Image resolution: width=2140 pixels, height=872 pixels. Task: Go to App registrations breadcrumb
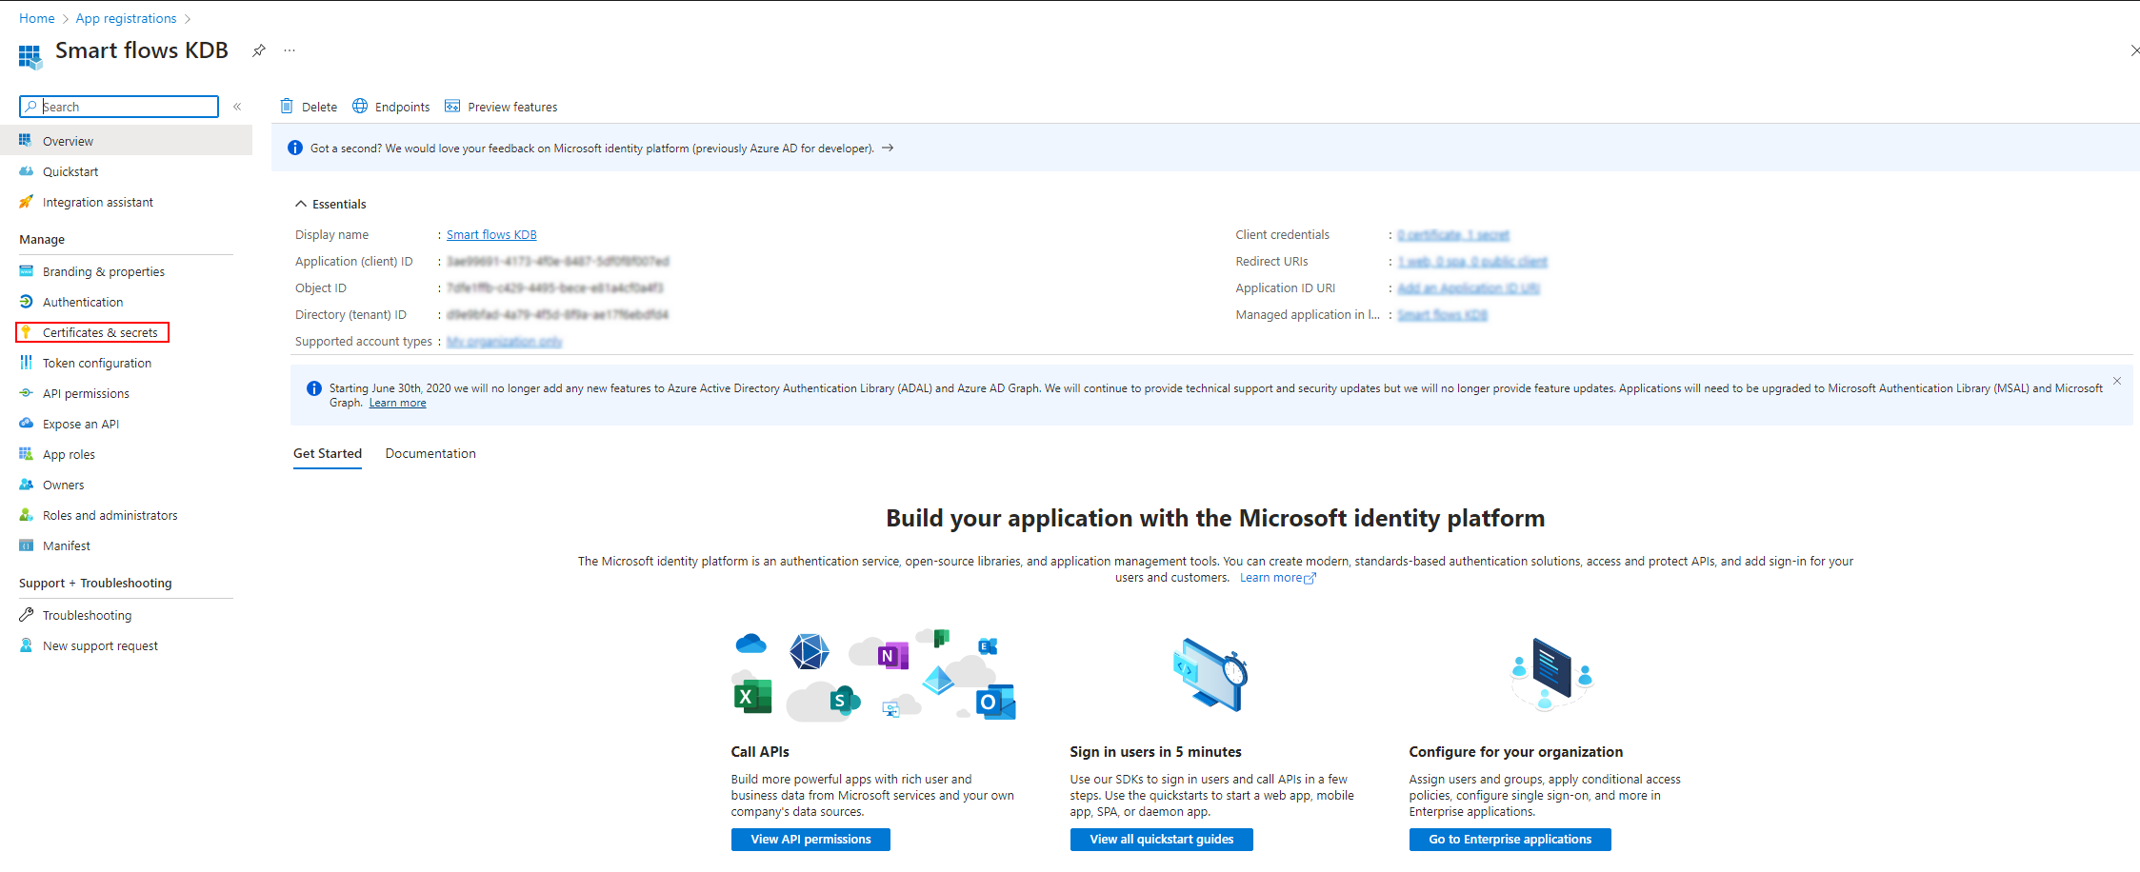[x=127, y=18]
